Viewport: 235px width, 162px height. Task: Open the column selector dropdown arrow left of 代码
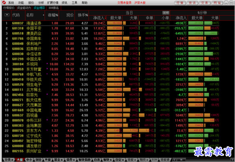(x=7, y=15)
